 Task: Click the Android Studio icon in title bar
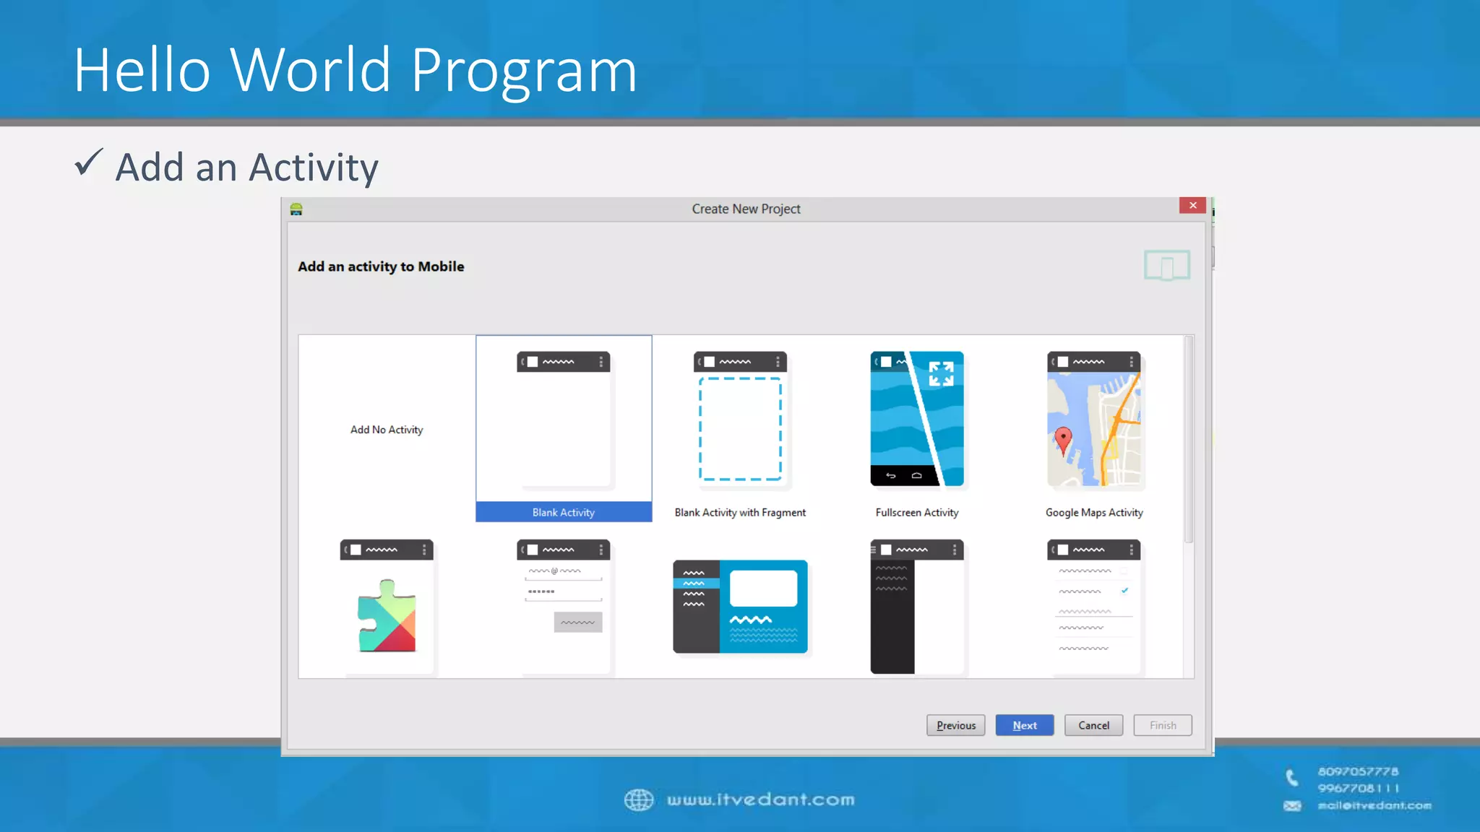coord(296,209)
